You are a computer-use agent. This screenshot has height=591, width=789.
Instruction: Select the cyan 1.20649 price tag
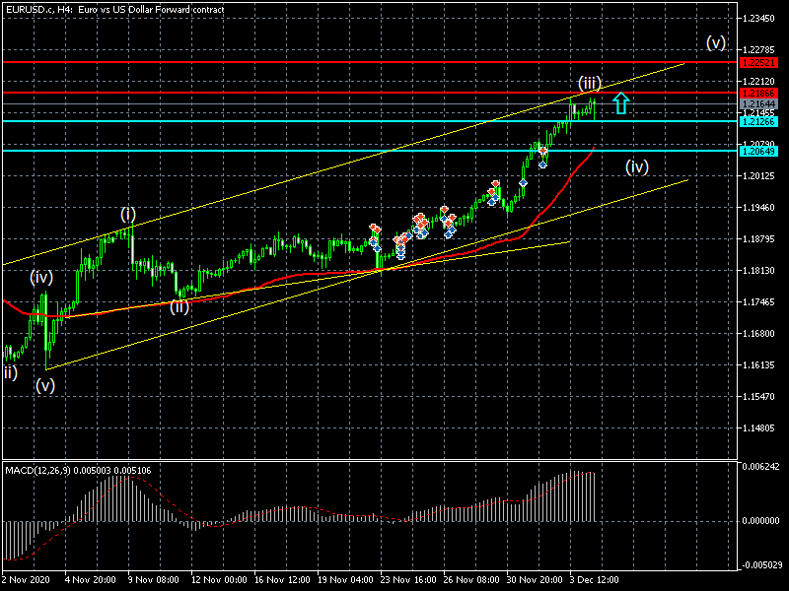pos(757,151)
